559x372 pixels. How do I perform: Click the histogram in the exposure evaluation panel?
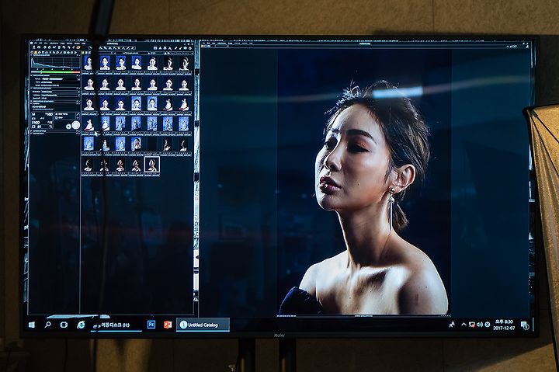pyautogui.click(x=55, y=63)
